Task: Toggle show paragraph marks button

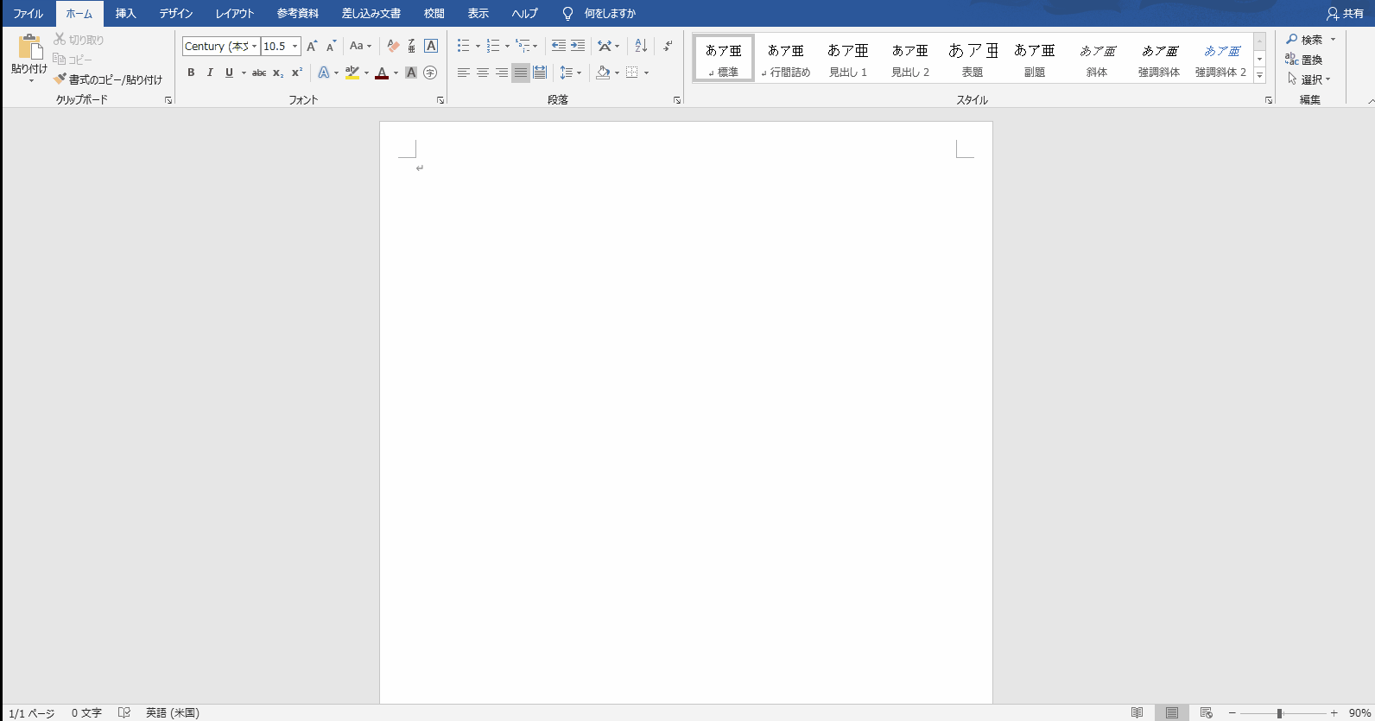Action: pos(668,46)
